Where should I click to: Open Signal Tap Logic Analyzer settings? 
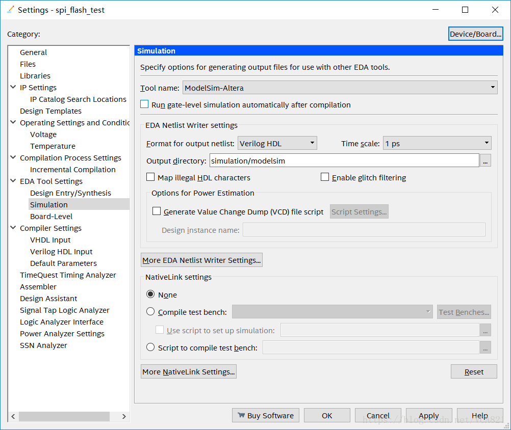(65, 310)
